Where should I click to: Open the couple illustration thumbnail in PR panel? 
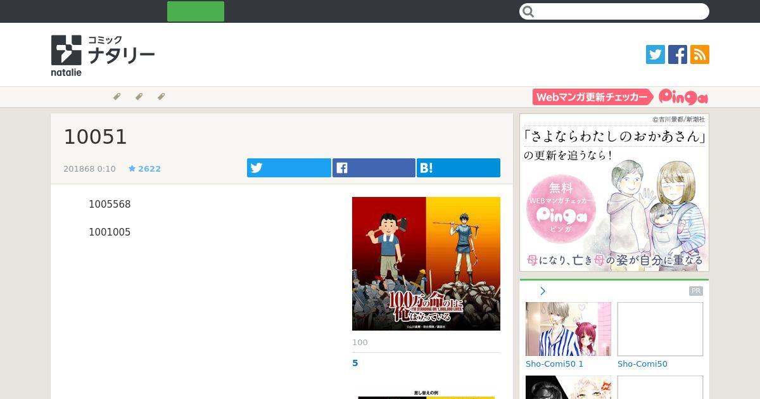click(569, 329)
